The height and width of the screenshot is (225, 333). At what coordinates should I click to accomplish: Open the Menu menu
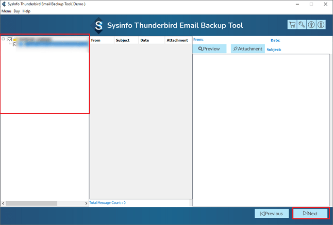tap(6, 11)
